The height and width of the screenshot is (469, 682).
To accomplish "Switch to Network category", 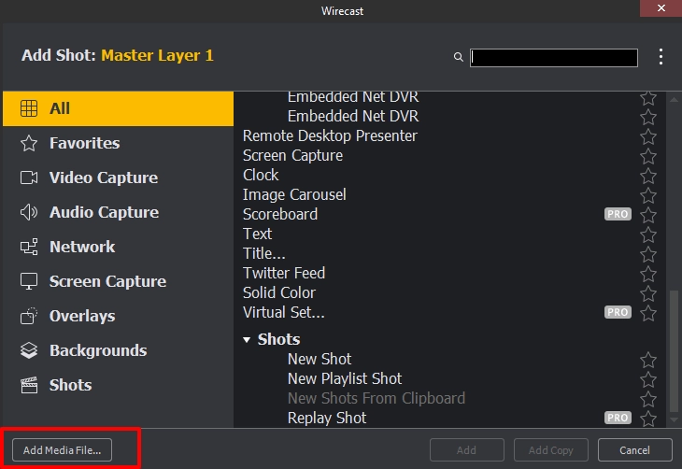I will (118, 247).
